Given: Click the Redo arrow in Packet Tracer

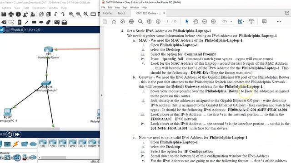Looking at the screenshot, I should click(63, 14).
